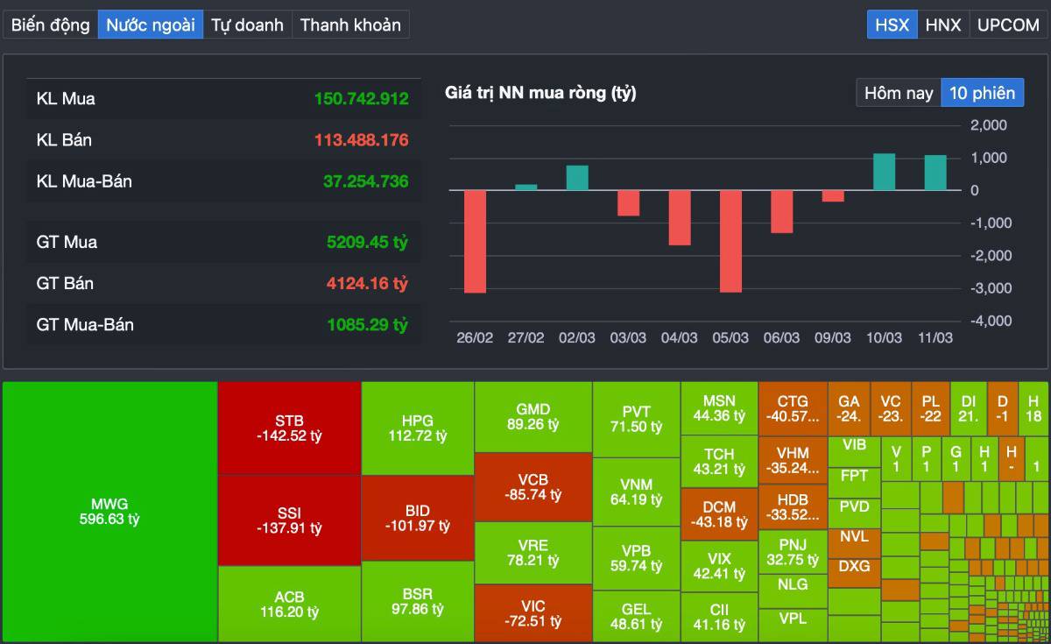Click the 06/03 red bar in chart

click(x=782, y=211)
